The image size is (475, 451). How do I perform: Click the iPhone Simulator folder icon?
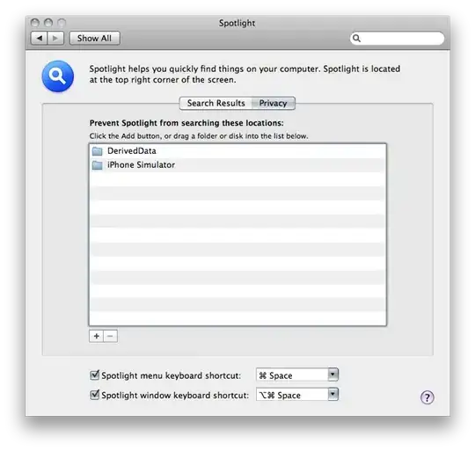tap(98, 165)
